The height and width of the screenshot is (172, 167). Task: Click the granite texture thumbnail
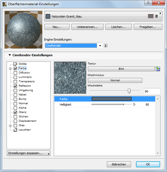tap(70, 78)
